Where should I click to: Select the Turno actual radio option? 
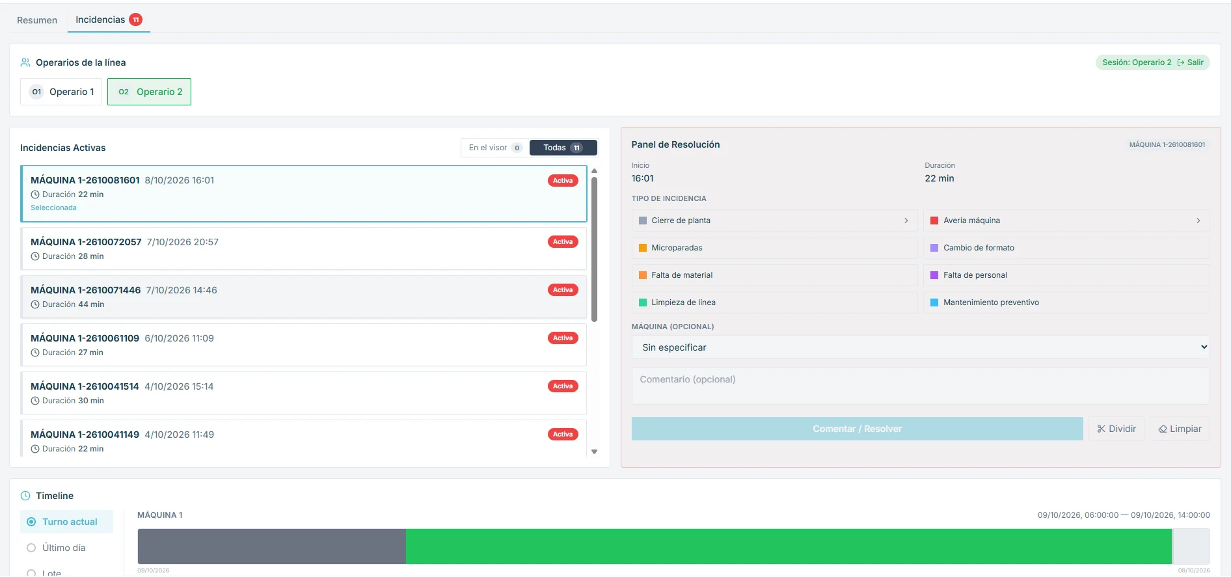click(x=67, y=522)
